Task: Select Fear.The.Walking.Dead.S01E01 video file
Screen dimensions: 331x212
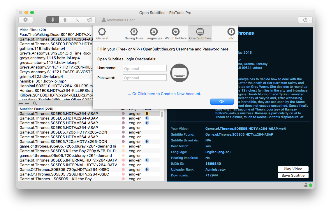Action: [x=56, y=34]
